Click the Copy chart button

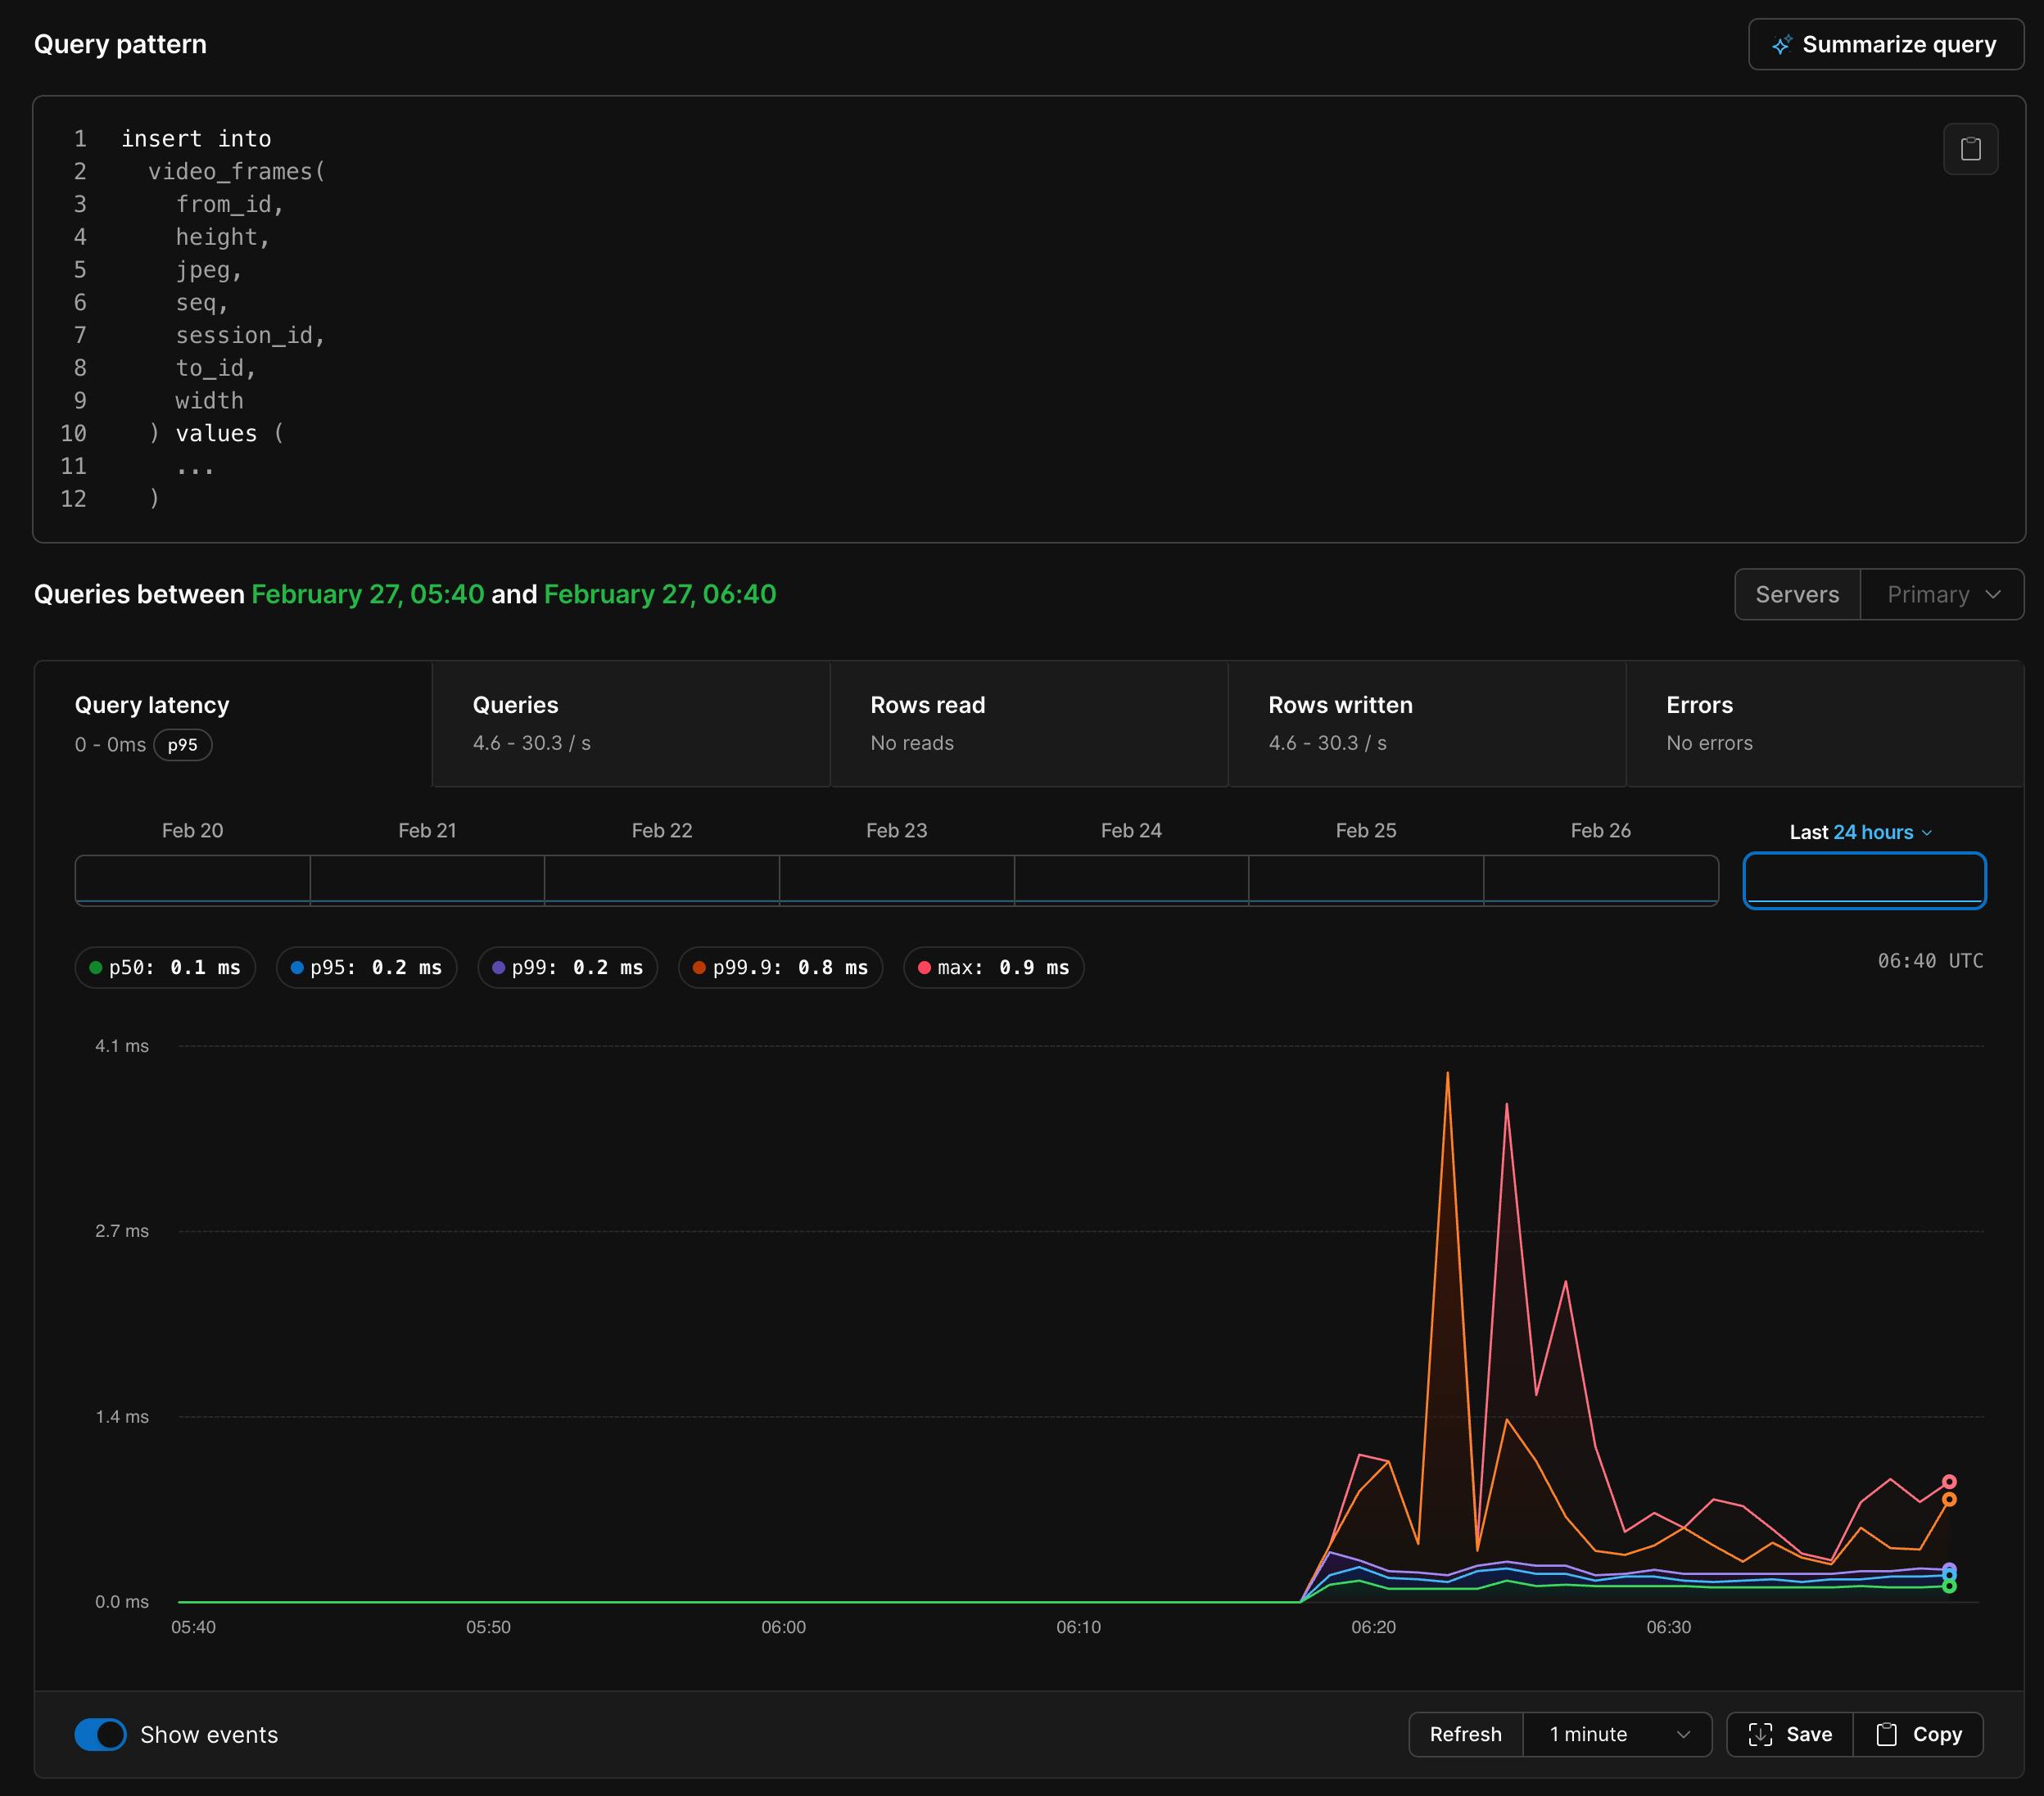(1918, 1734)
